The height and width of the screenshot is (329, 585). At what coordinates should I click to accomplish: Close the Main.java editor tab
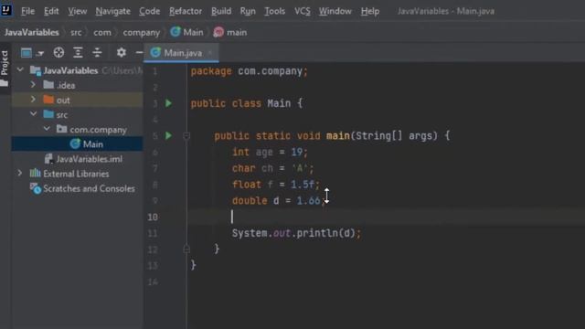tap(210, 53)
